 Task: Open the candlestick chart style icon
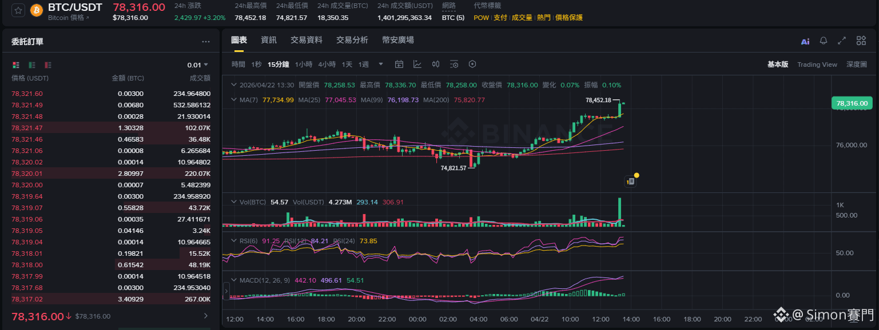pyautogui.click(x=436, y=64)
